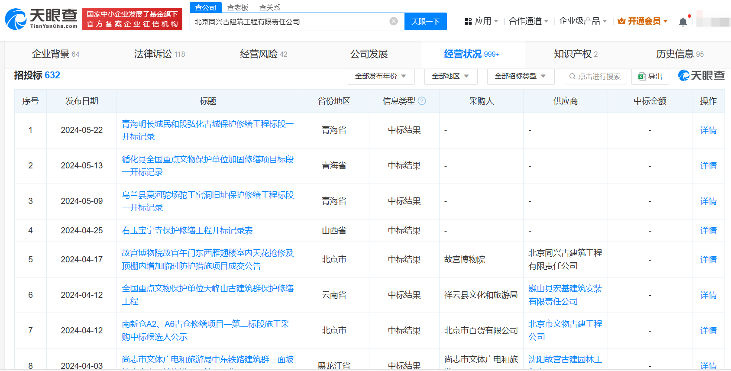
Task: Click the 供应商 column header
Action: (566, 101)
